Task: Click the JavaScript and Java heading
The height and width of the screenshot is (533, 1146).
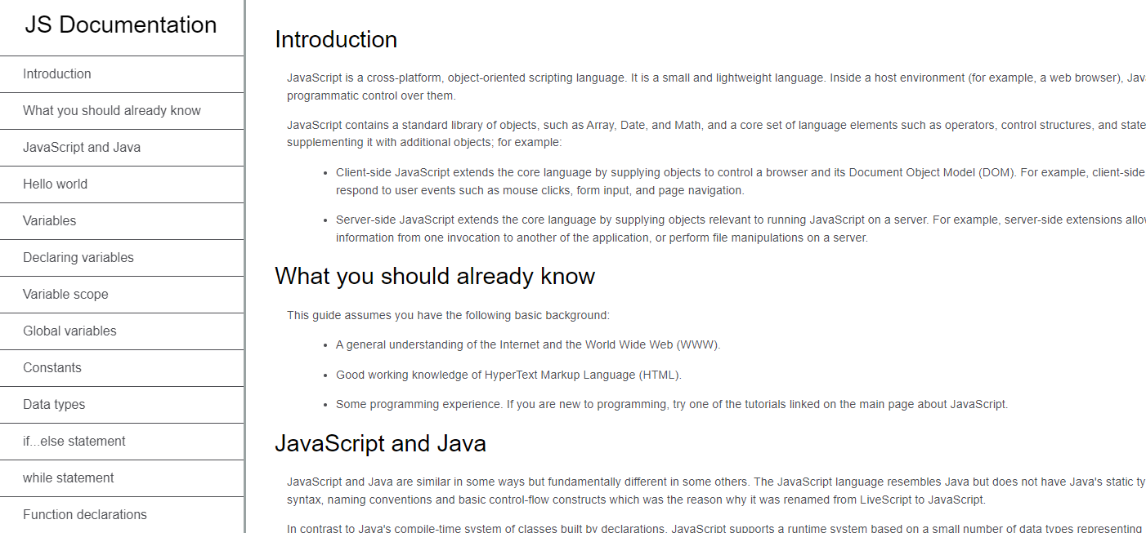Action: point(380,443)
